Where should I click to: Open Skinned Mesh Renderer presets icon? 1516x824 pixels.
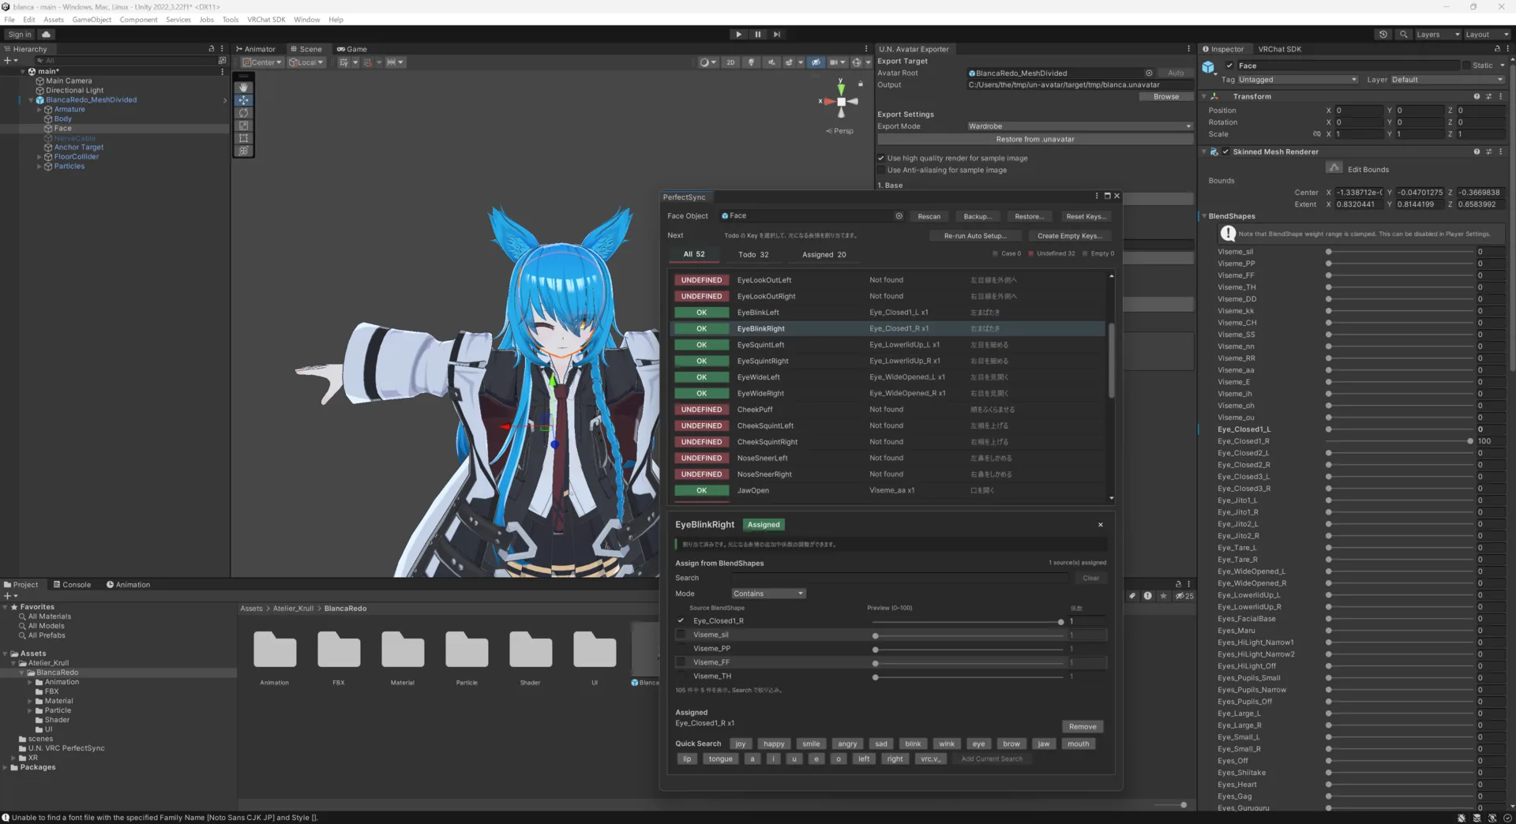[1488, 152]
